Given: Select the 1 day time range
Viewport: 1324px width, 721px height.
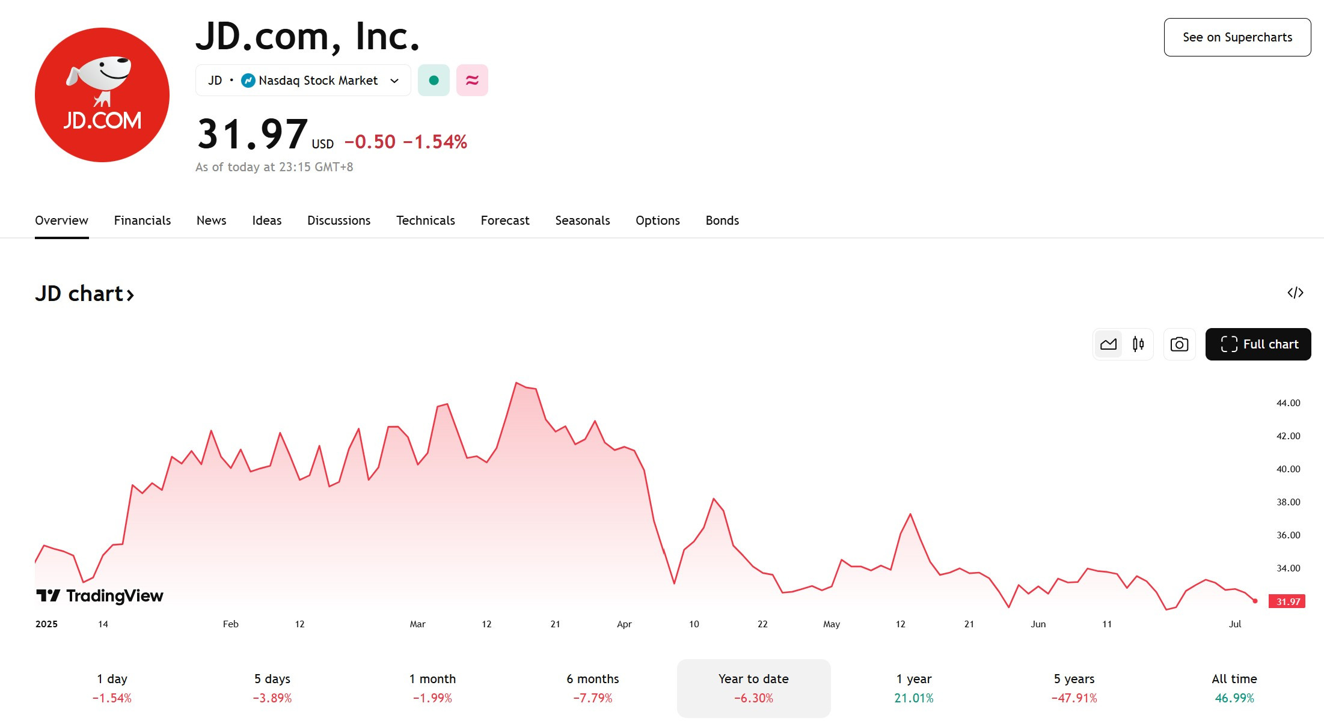Looking at the screenshot, I should click(112, 689).
